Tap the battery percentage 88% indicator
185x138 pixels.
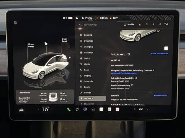pos(68,18)
